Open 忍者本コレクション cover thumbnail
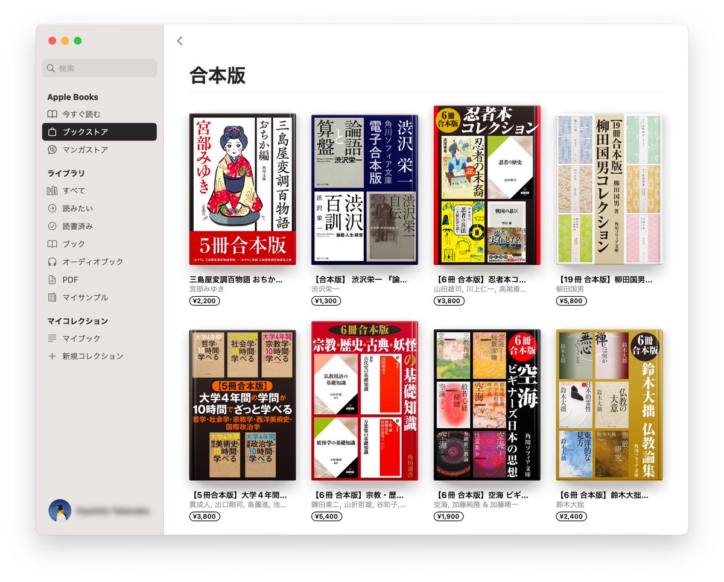724x582 pixels. pos(487,185)
